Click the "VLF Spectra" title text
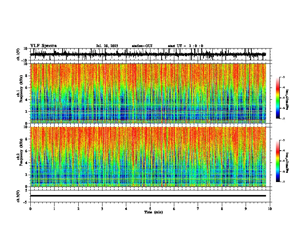This screenshot has width=304, height=234. (x=44, y=46)
